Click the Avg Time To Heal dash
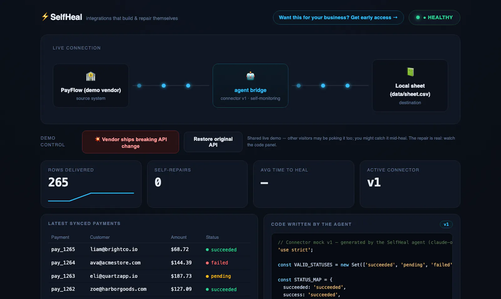This screenshot has height=299, width=501. click(x=264, y=183)
